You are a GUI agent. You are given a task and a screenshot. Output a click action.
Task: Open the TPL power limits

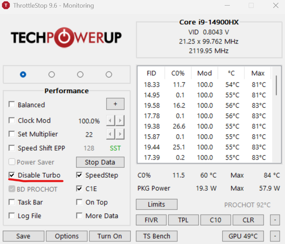tap(183, 220)
